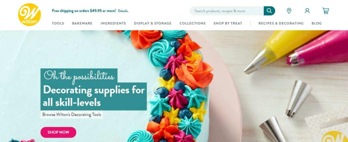Click Browse Wilton's Decorating Tools text
Screen dimensions: 348x142
72,115
